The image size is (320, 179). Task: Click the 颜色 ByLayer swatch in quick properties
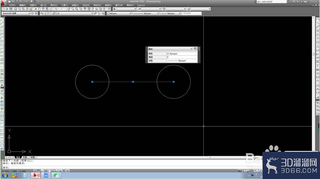[x=168, y=54]
